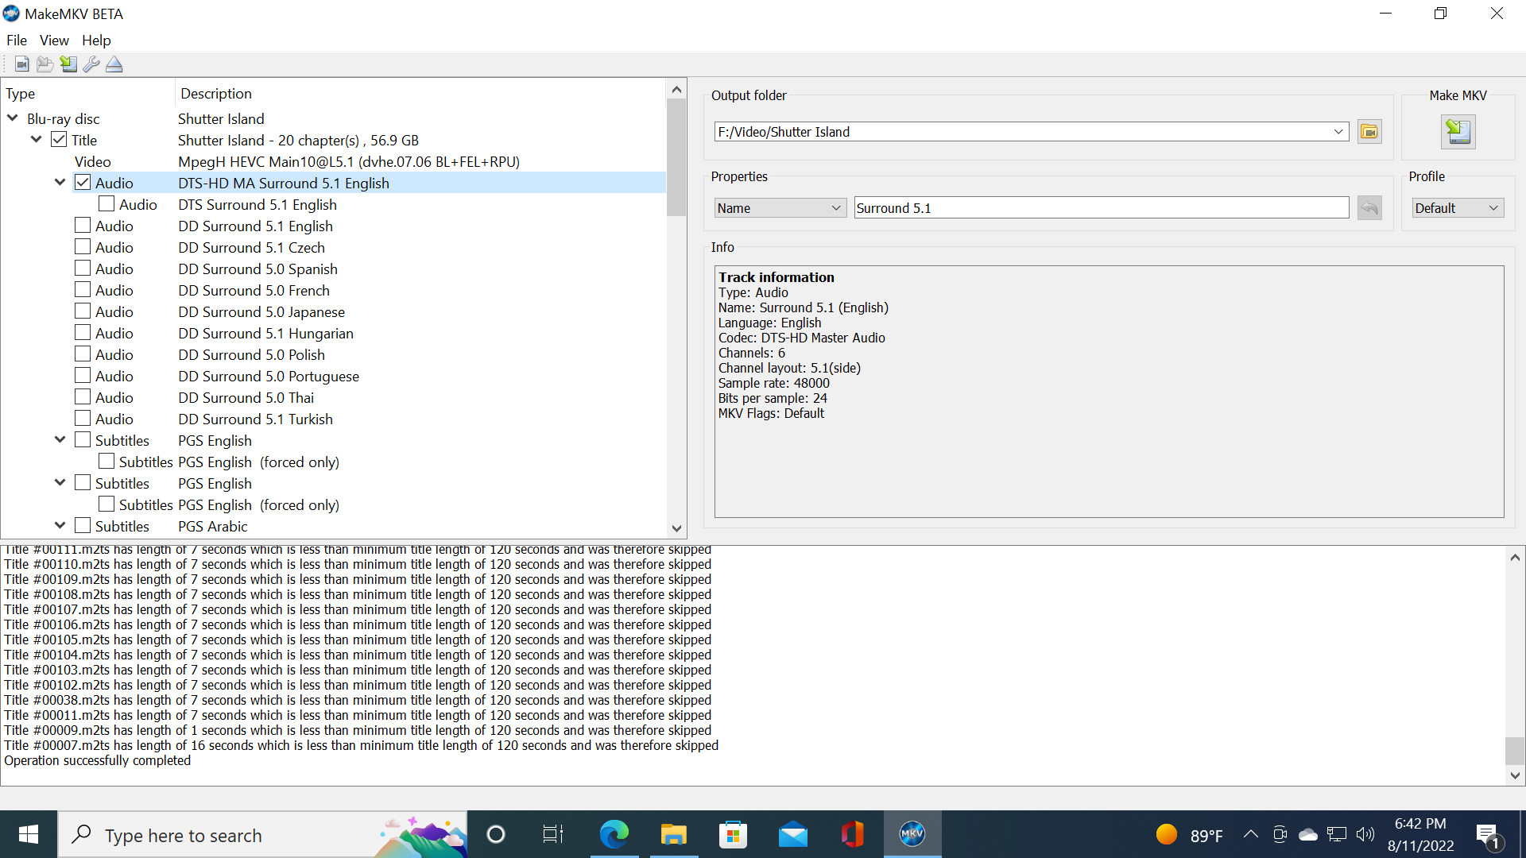Collapse the Blu-ray disc tree node
This screenshot has width=1526, height=858.
(x=13, y=118)
